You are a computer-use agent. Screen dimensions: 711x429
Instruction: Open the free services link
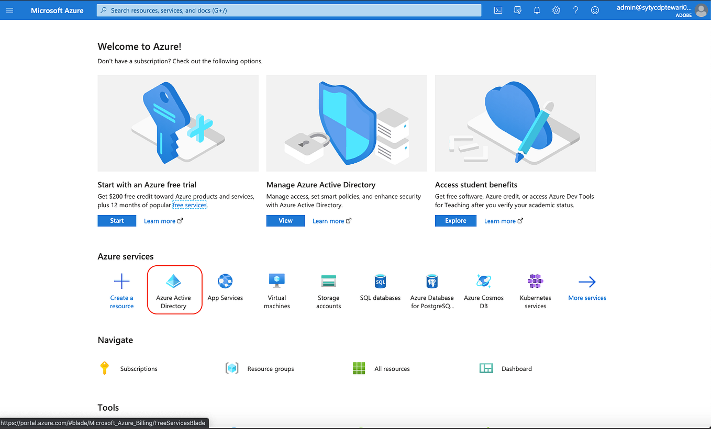point(190,205)
